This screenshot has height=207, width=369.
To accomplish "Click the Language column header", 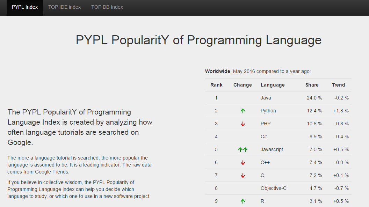I will pyautogui.click(x=273, y=85).
